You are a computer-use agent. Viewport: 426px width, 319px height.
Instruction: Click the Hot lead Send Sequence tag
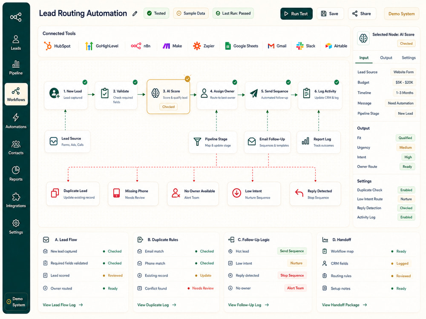(x=292, y=251)
